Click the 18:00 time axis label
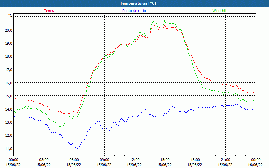 click(x=195, y=160)
